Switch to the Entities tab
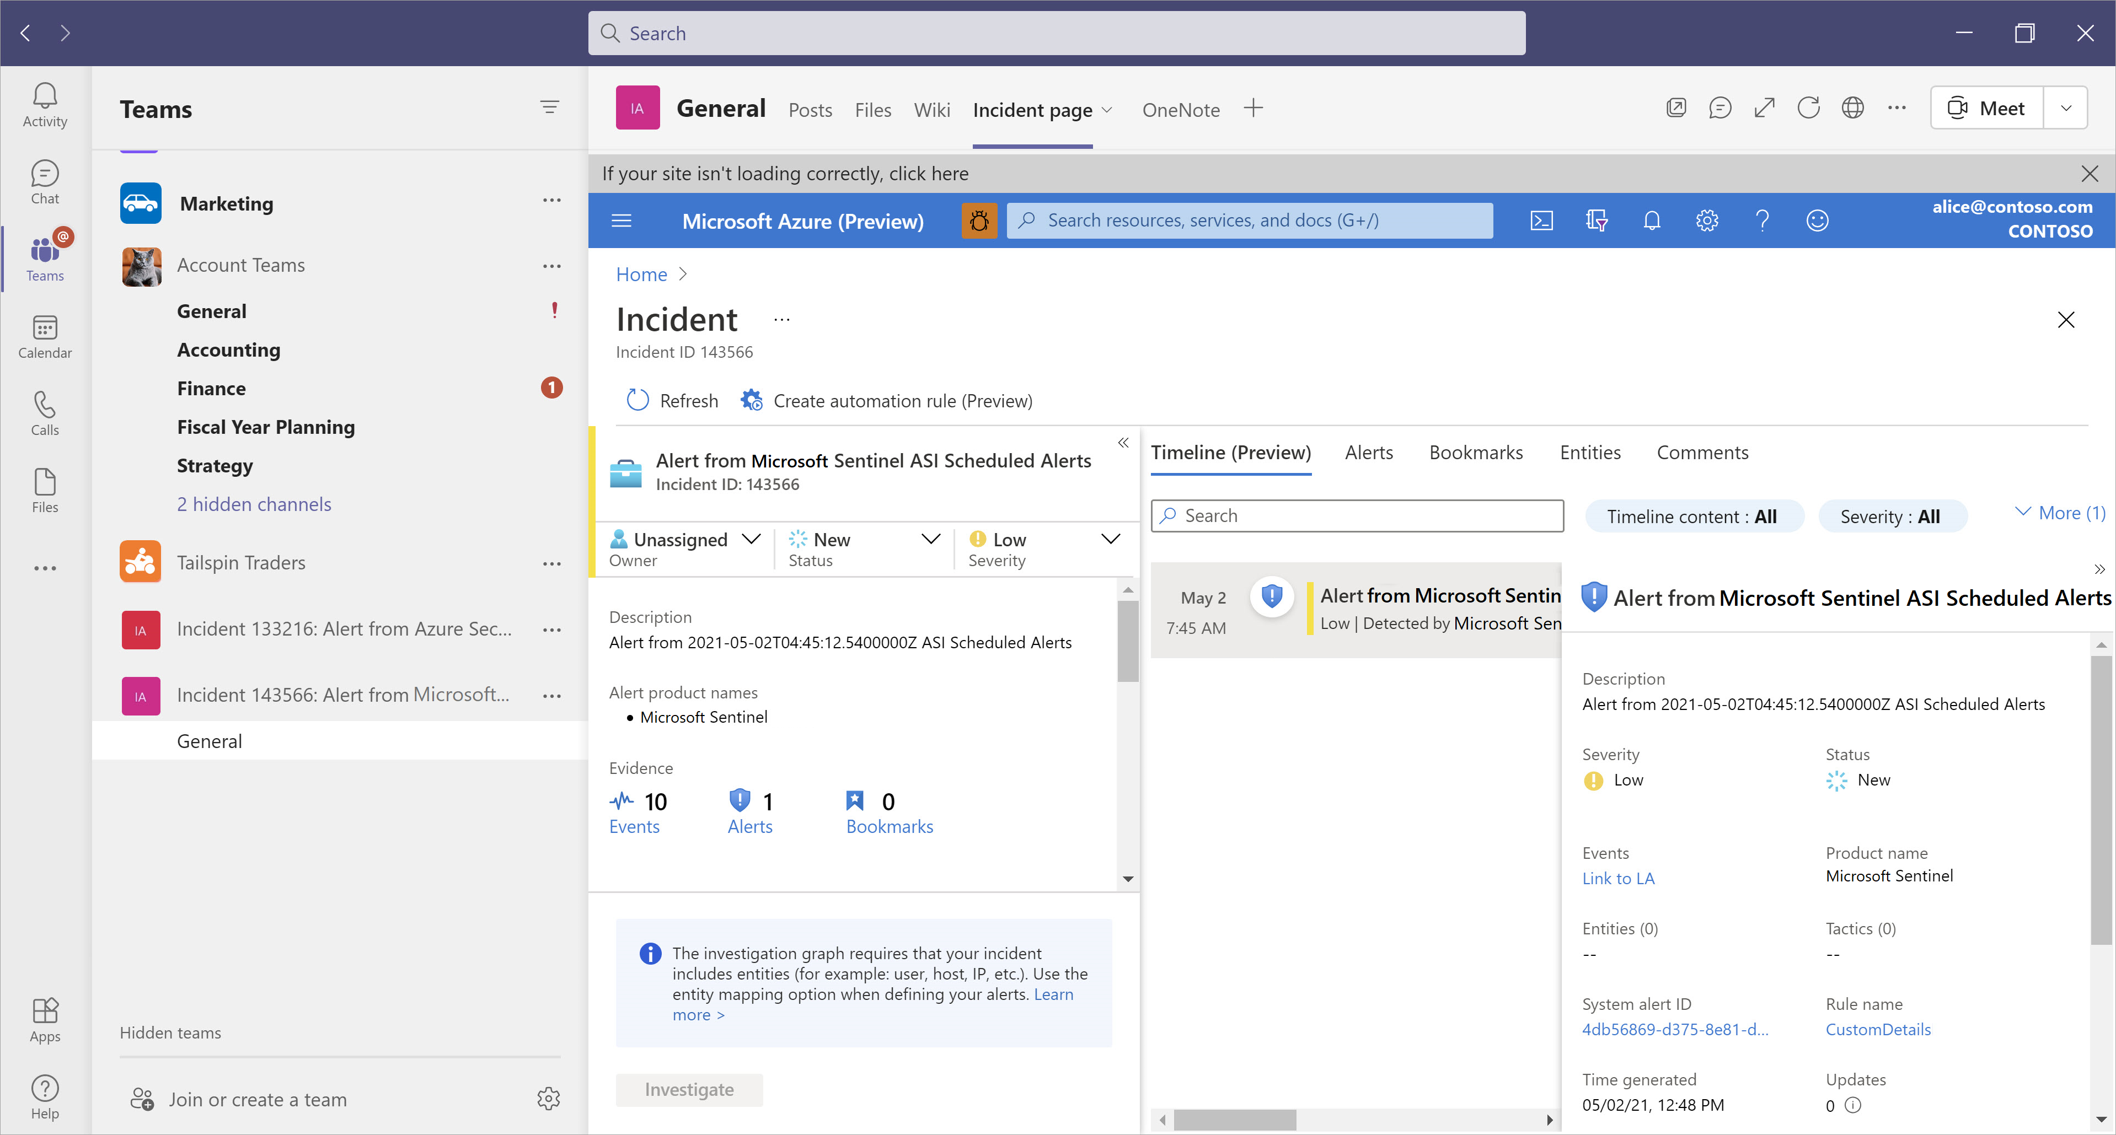2116x1135 pixels. (1590, 453)
